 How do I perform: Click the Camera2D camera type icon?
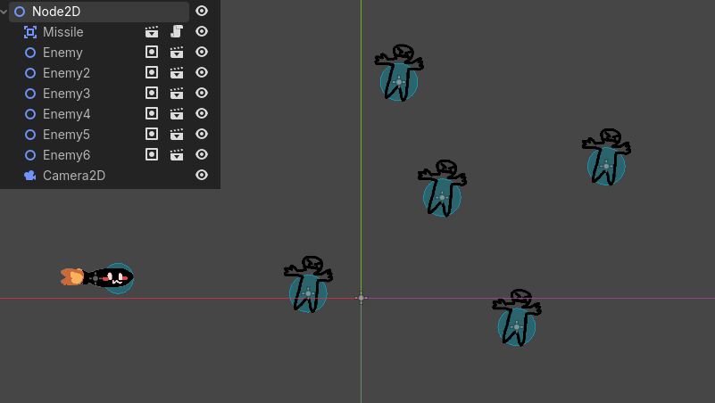pyautogui.click(x=30, y=176)
